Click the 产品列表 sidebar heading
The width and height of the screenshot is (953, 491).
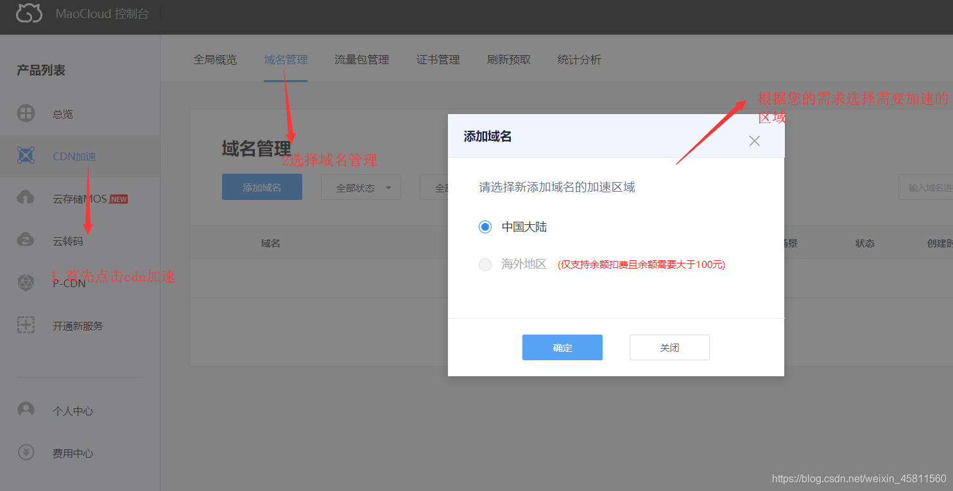(x=41, y=70)
